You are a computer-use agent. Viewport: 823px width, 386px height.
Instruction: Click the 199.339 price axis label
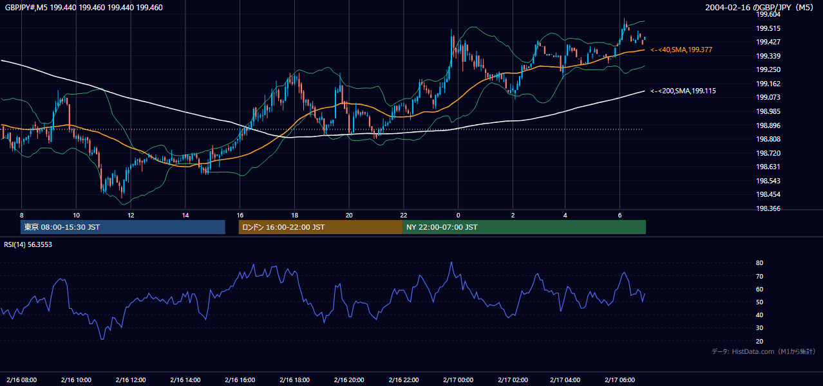click(x=768, y=56)
